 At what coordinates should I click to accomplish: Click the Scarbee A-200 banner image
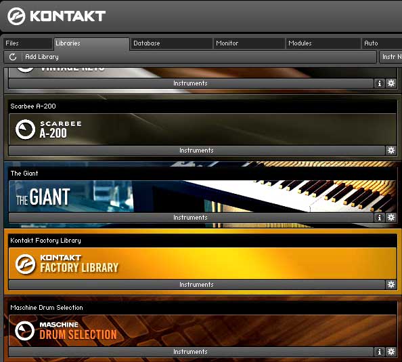point(202,129)
